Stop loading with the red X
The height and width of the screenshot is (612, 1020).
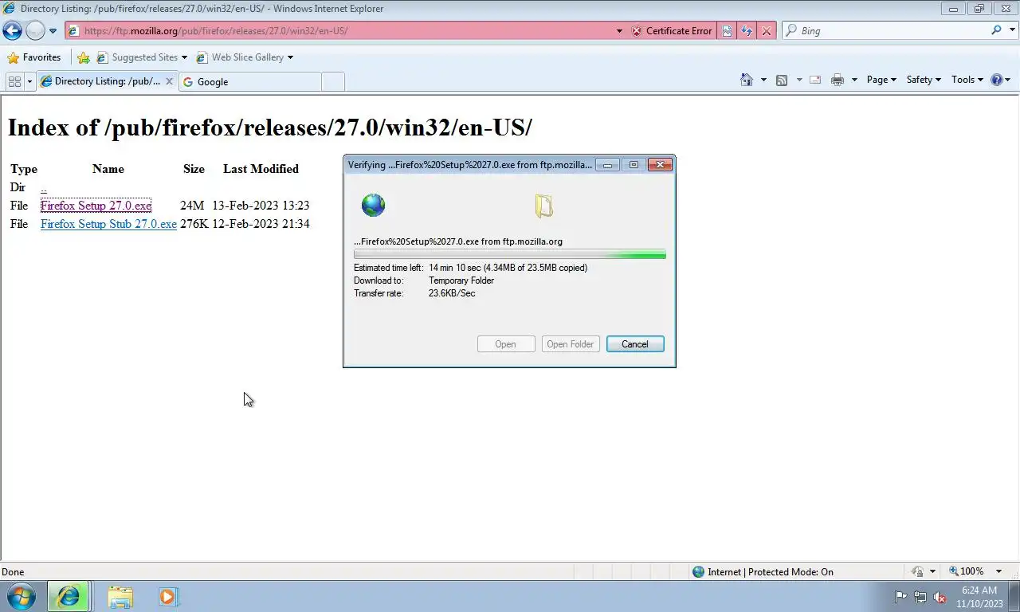[767, 31]
